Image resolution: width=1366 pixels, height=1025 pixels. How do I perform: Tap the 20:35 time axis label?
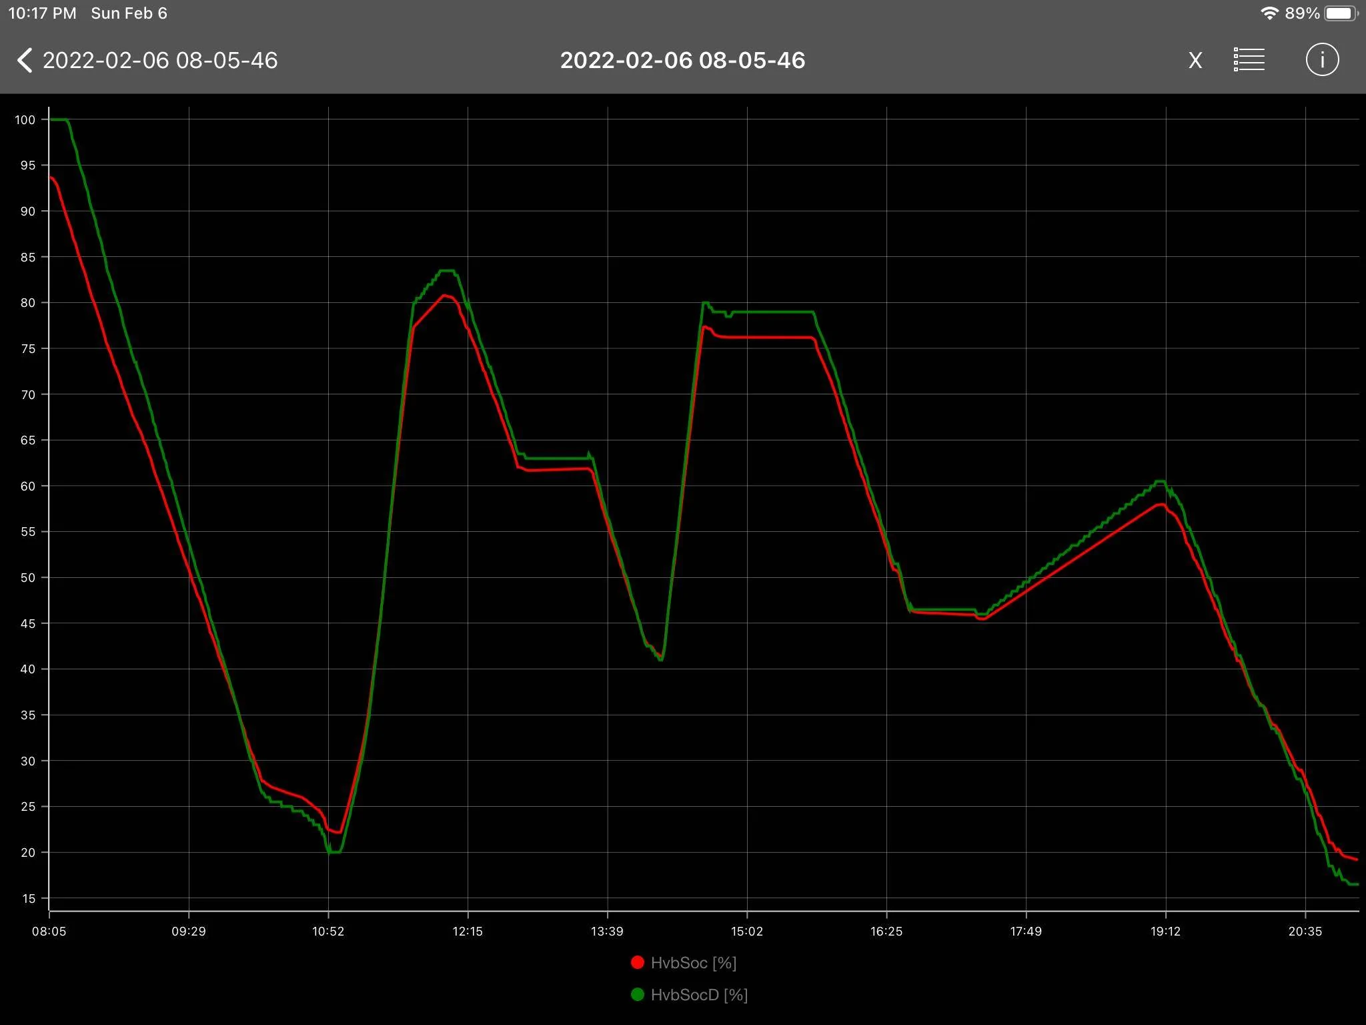point(1305,931)
